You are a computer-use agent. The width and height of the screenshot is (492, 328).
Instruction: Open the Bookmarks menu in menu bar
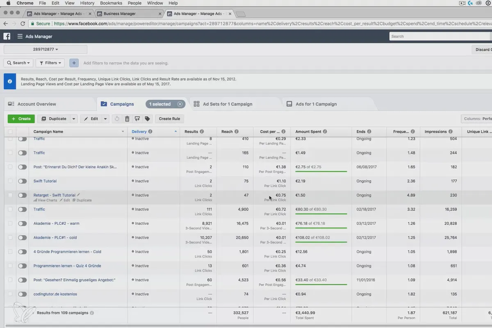pos(111,3)
